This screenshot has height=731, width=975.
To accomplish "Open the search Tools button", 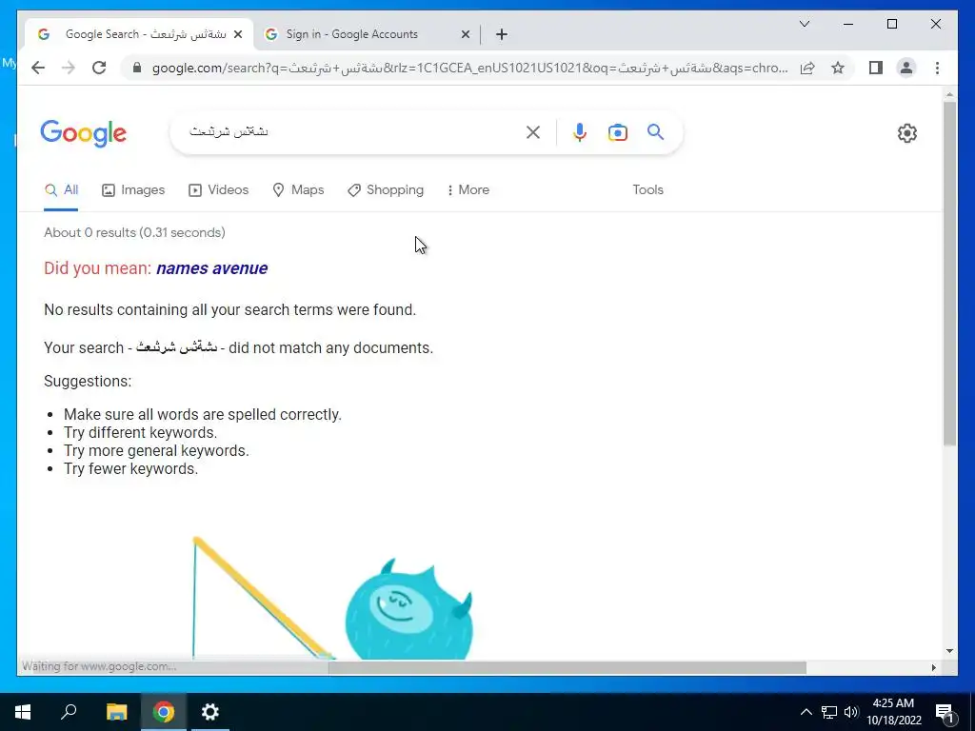I will [647, 190].
